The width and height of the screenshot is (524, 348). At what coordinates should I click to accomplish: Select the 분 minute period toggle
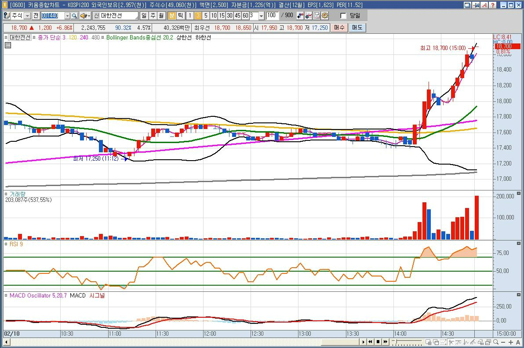[x=172, y=16]
